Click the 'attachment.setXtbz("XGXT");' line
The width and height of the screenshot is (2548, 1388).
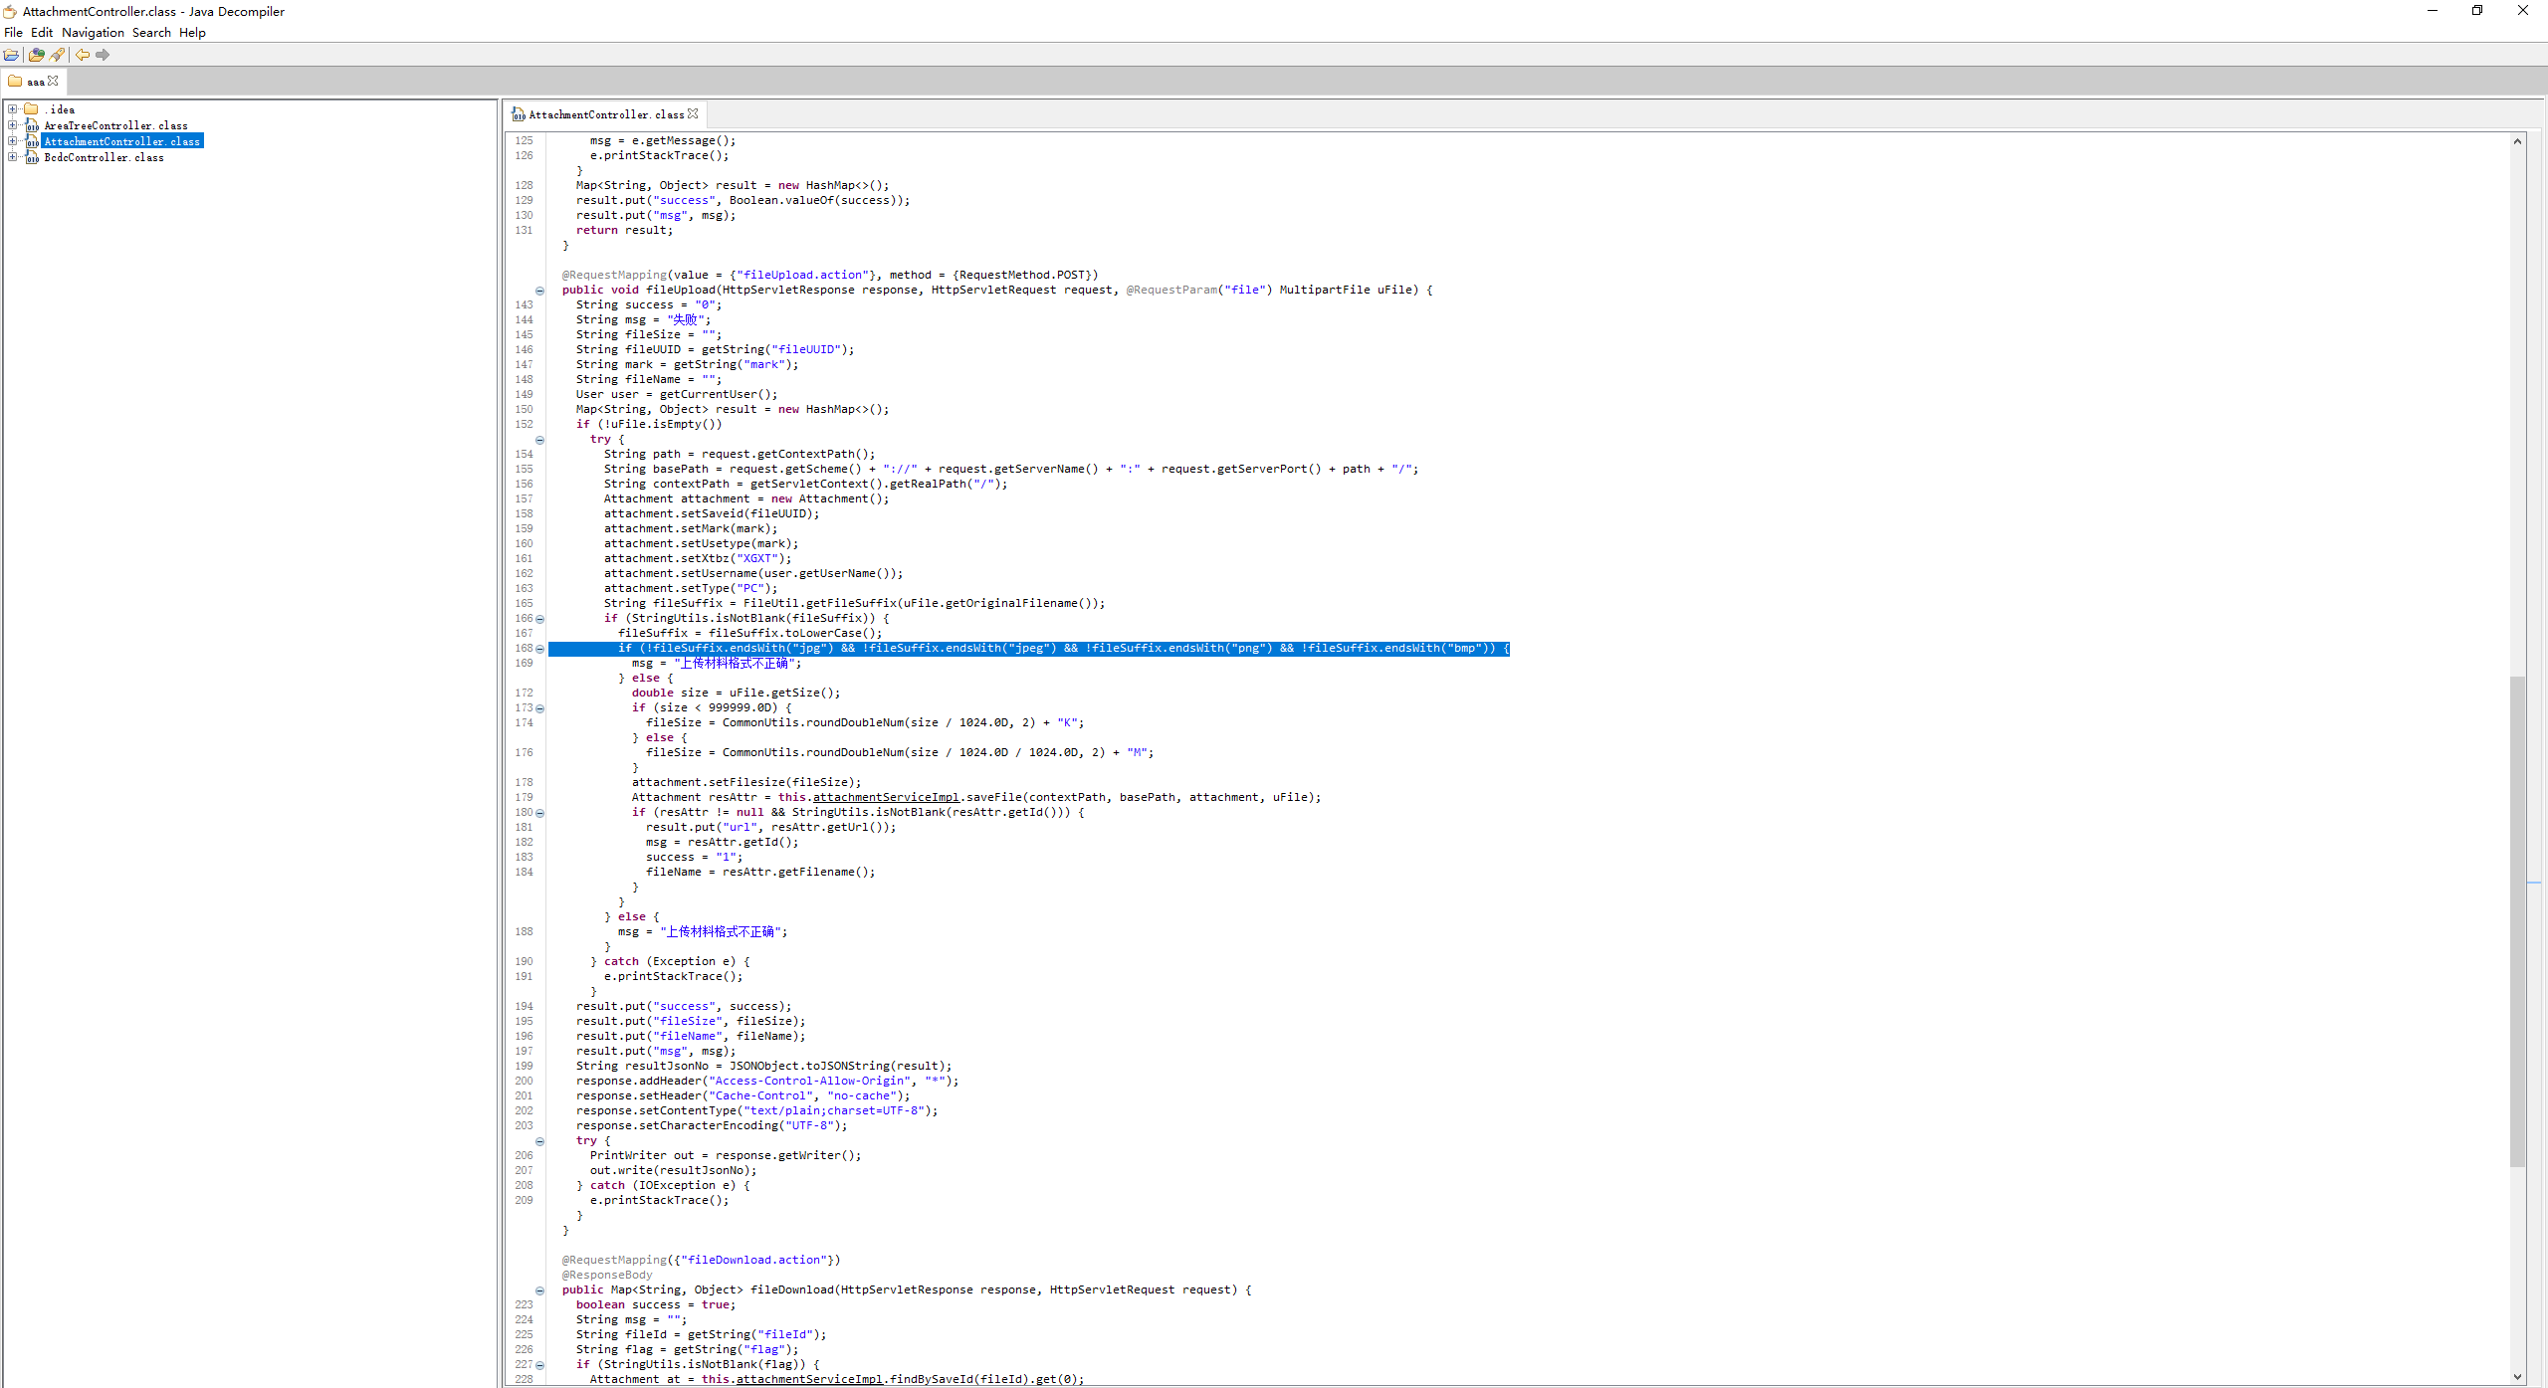[x=698, y=559]
